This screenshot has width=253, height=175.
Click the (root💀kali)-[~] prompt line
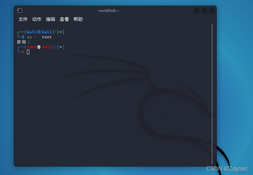coord(44,47)
